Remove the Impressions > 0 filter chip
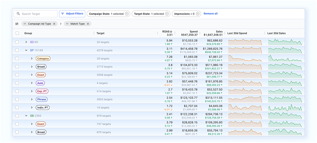Screen dimensions: 317x143 [197, 14]
